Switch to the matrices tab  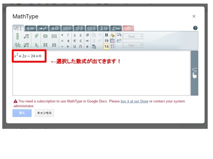tap(67, 28)
